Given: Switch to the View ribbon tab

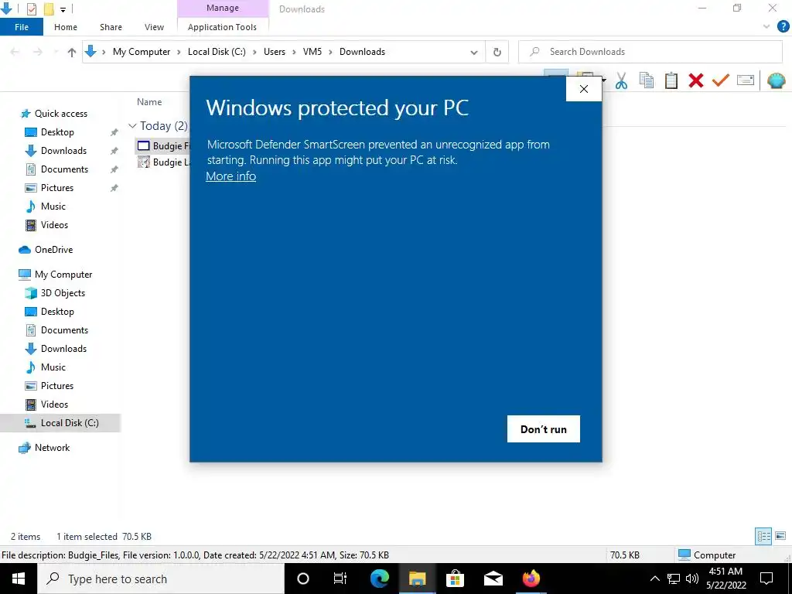Looking at the screenshot, I should coord(154,27).
